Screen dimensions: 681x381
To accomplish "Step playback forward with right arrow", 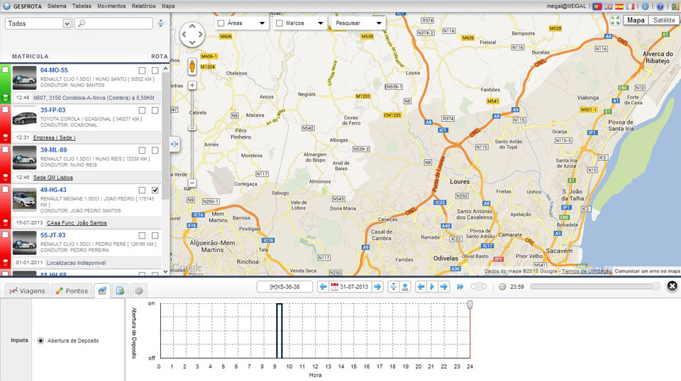I will point(443,287).
